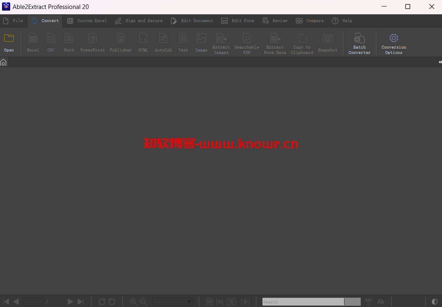Screen dimensions: 442x307
Task: Open the Help tab
Action: point(342,21)
